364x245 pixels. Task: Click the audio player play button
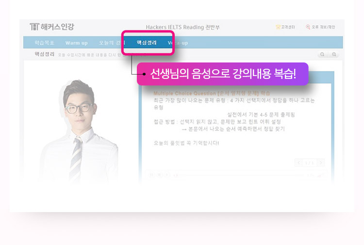tap(166, 175)
